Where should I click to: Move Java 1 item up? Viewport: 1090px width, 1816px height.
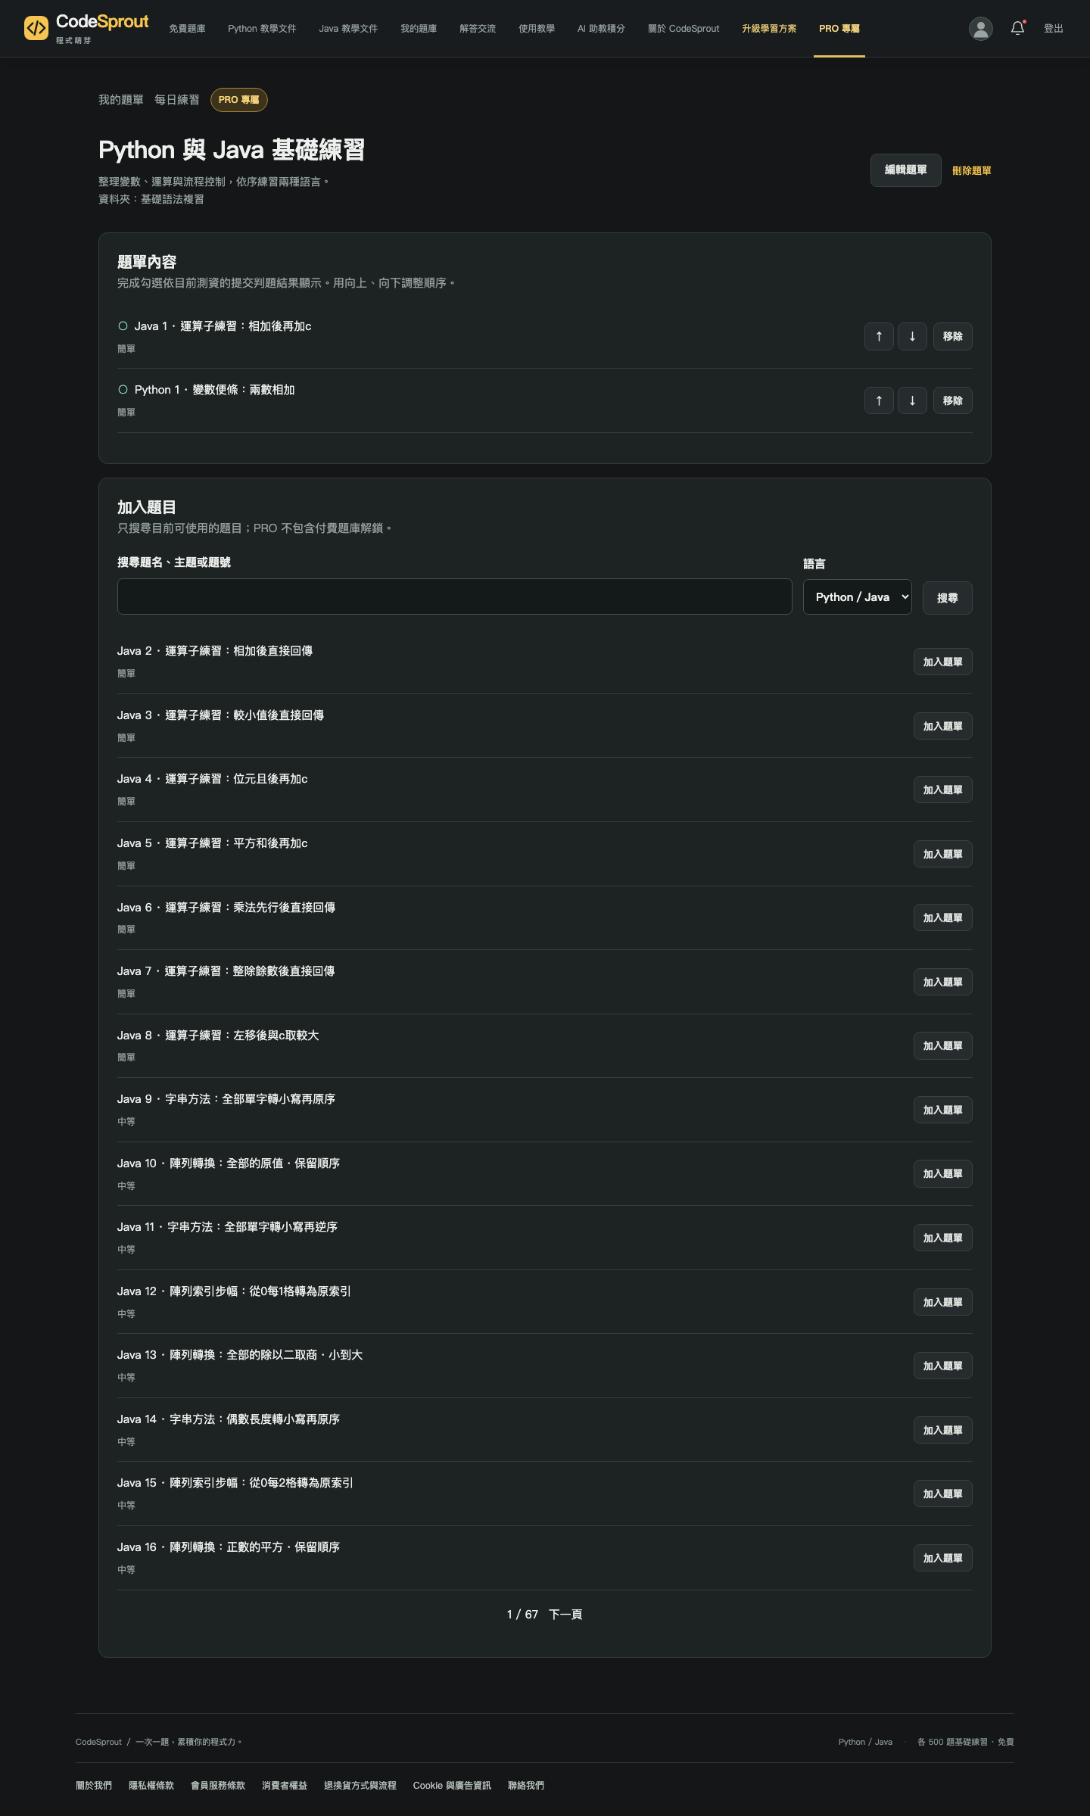click(879, 337)
